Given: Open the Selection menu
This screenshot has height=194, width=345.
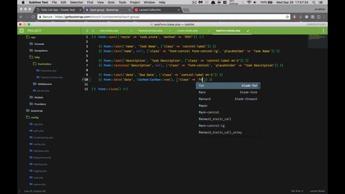Looking at the screenshot, I should (77, 2).
